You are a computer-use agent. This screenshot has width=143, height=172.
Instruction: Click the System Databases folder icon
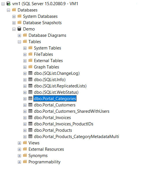(x=20, y=16)
